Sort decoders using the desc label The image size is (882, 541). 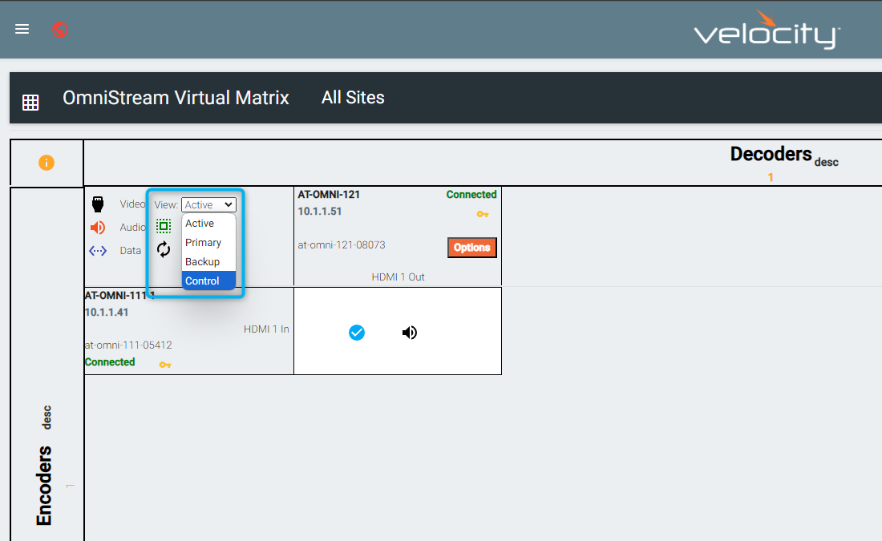[827, 162]
